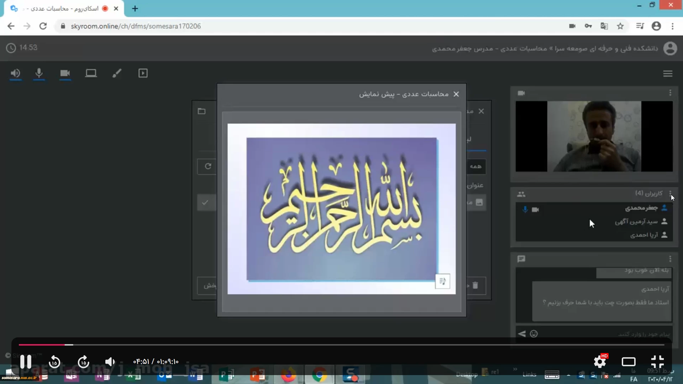Close the محاسبات عددی preview dialog
683x384 pixels.
(456, 94)
